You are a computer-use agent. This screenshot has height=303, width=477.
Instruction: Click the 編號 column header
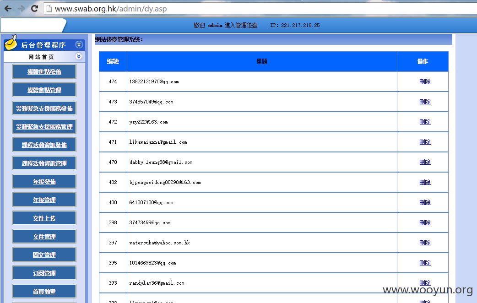[113, 61]
